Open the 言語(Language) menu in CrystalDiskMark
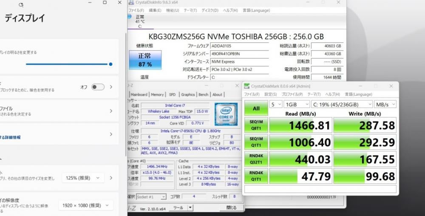The image size is (425, 216). point(358,94)
